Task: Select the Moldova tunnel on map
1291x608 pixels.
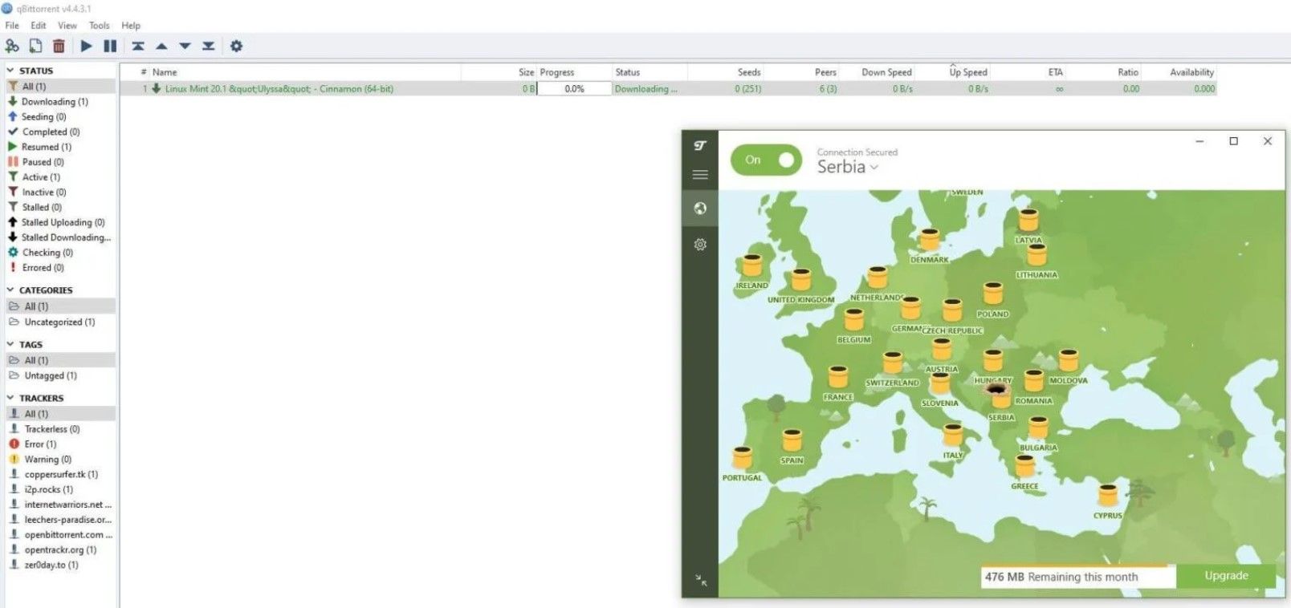Action: pos(1068,362)
